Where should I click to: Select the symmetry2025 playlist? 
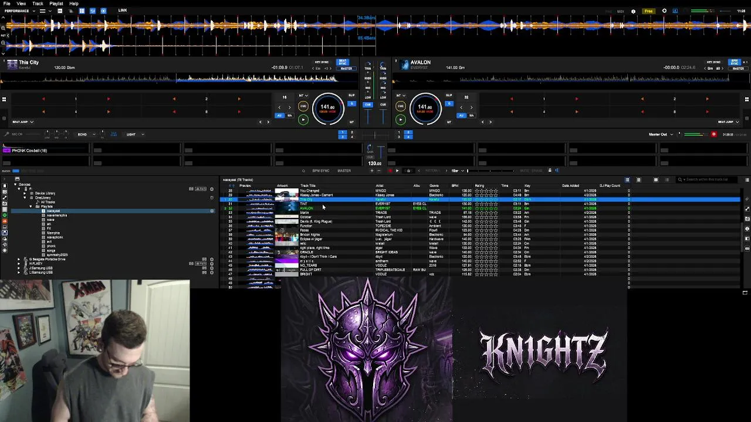[57, 255]
